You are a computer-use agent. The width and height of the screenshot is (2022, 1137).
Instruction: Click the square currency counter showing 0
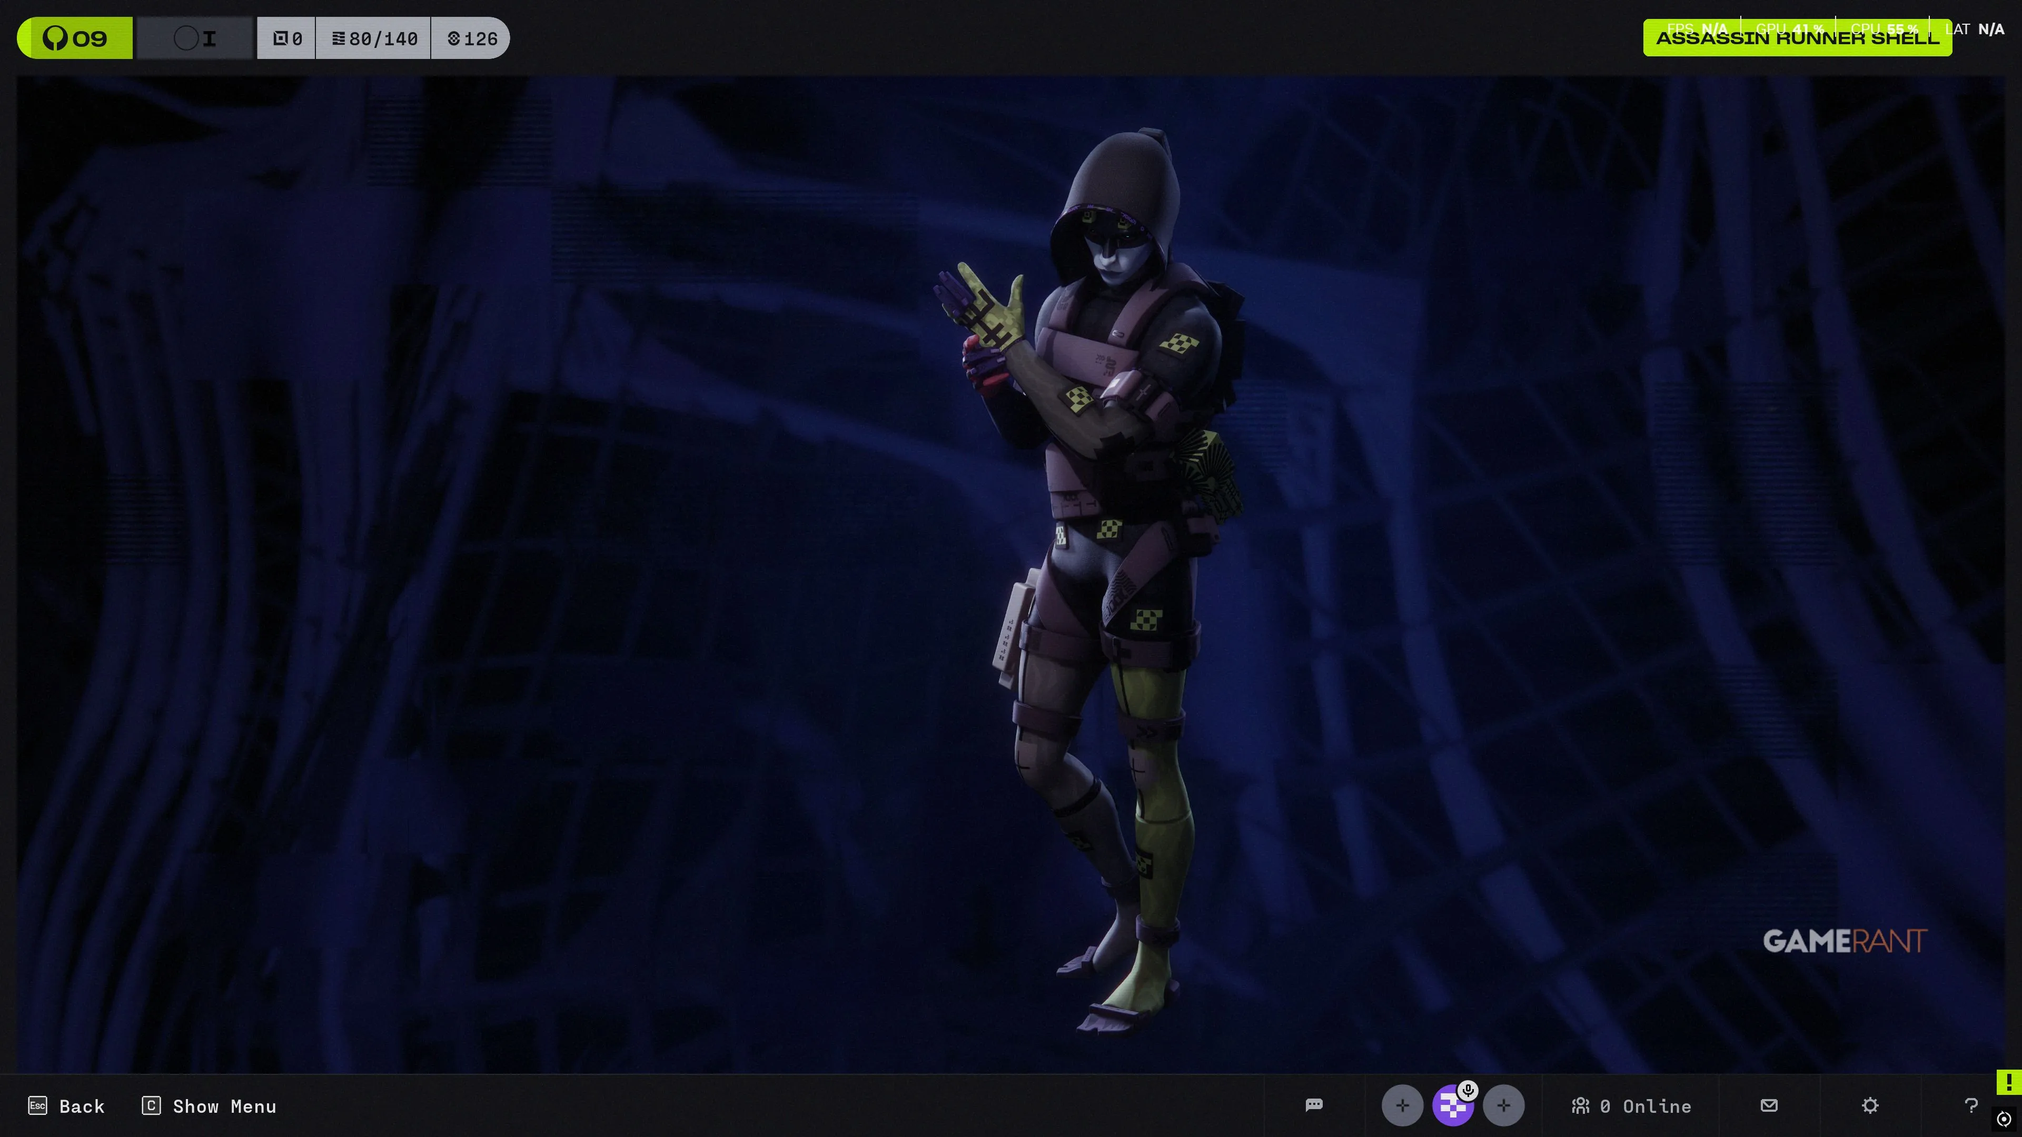pos(288,38)
